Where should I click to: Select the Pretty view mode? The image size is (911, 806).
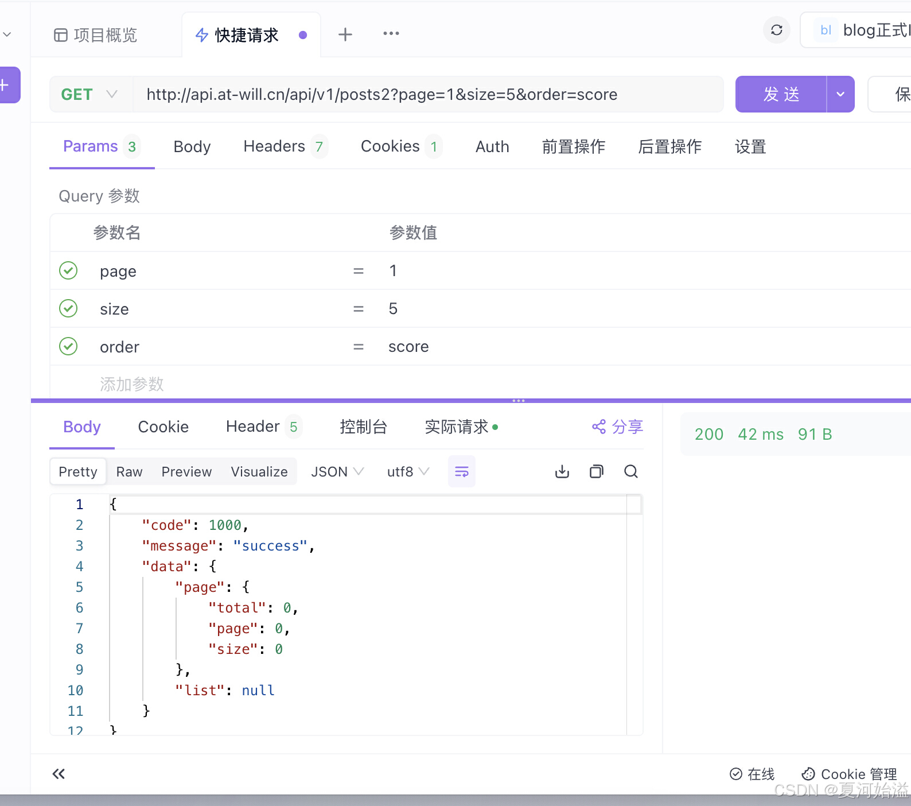coord(78,471)
